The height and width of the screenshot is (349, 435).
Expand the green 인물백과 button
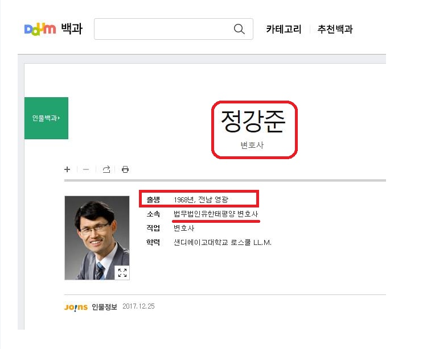pos(46,118)
